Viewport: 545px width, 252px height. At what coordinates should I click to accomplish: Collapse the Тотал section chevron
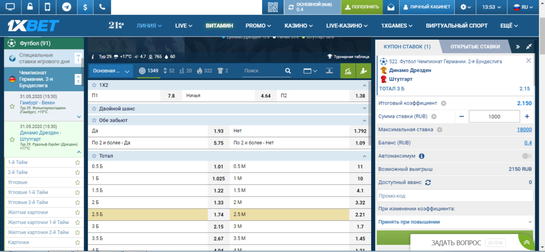[x=364, y=156]
